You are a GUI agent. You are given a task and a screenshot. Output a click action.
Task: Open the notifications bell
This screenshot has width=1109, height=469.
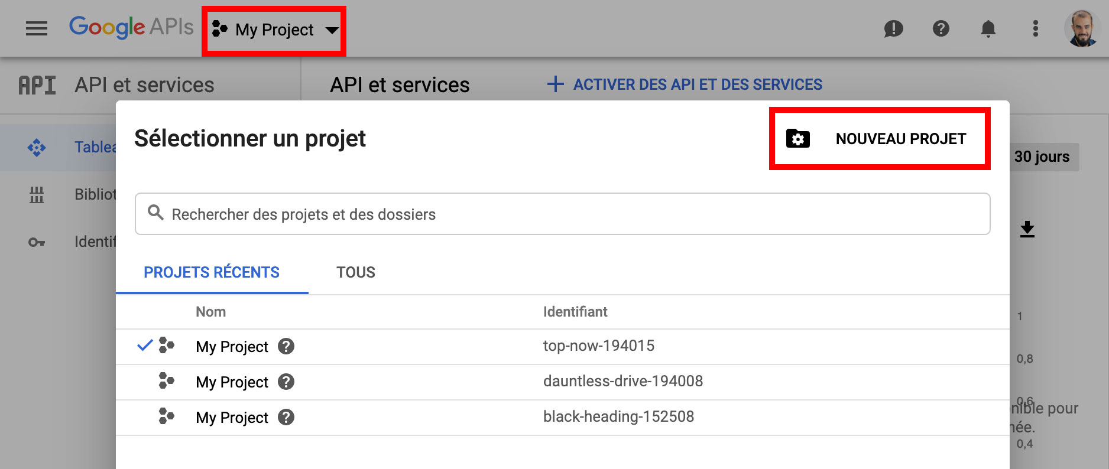(x=988, y=28)
